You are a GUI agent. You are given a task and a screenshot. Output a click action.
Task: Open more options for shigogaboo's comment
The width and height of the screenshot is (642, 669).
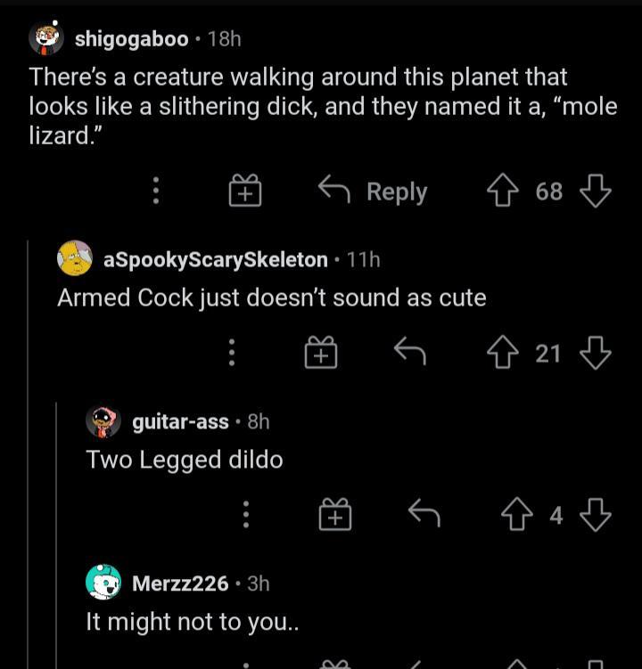(x=155, y=191)
